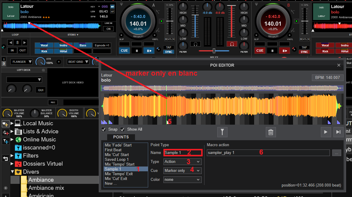
Task: Click the SYNC button on deck A
Action: (x=169, y=52)
